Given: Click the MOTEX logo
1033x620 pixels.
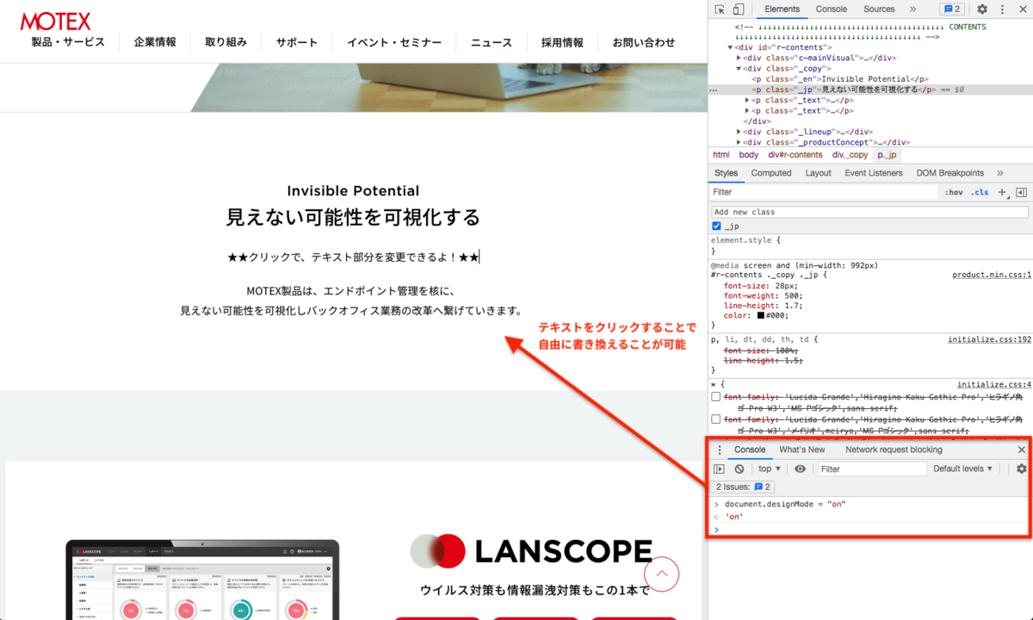Looking at the screenshot, I should 56,22.
